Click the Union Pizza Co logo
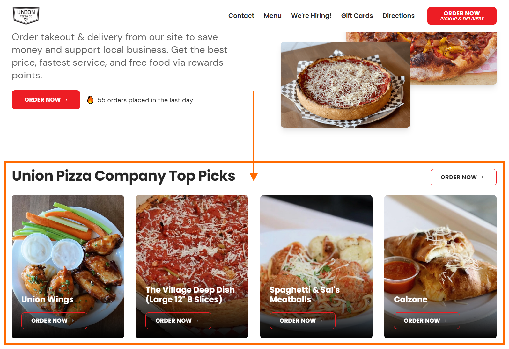The image size is (509, 349). [26, 16]
